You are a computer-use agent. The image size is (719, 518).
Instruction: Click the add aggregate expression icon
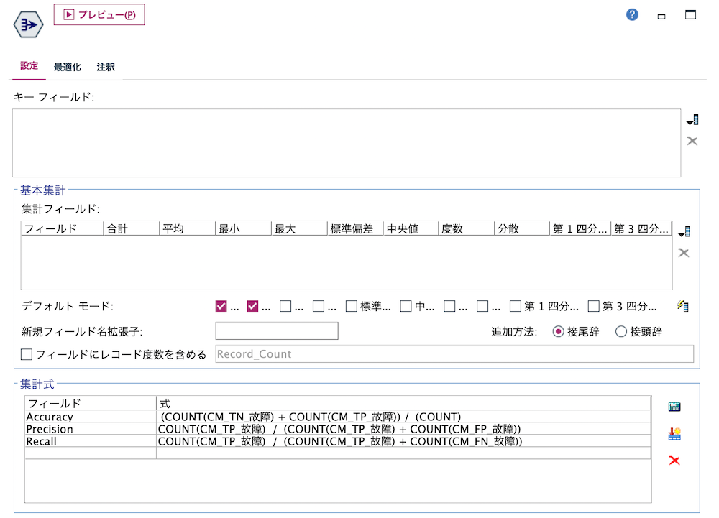[x=674, y=433]
